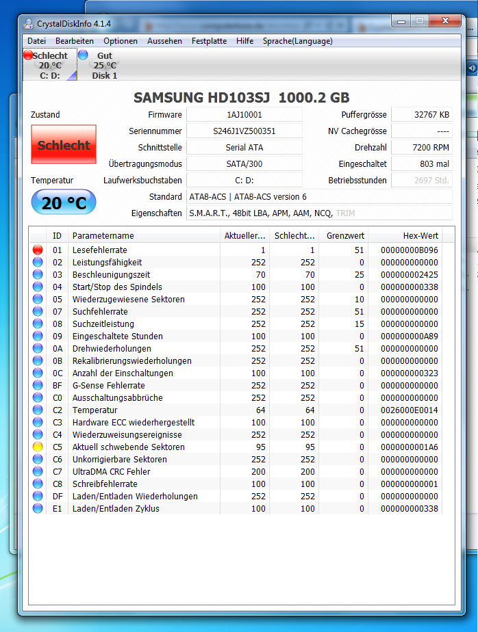Click blue orb next to Drehwiederholungen

pyautogui.click(x=38, y=348)
